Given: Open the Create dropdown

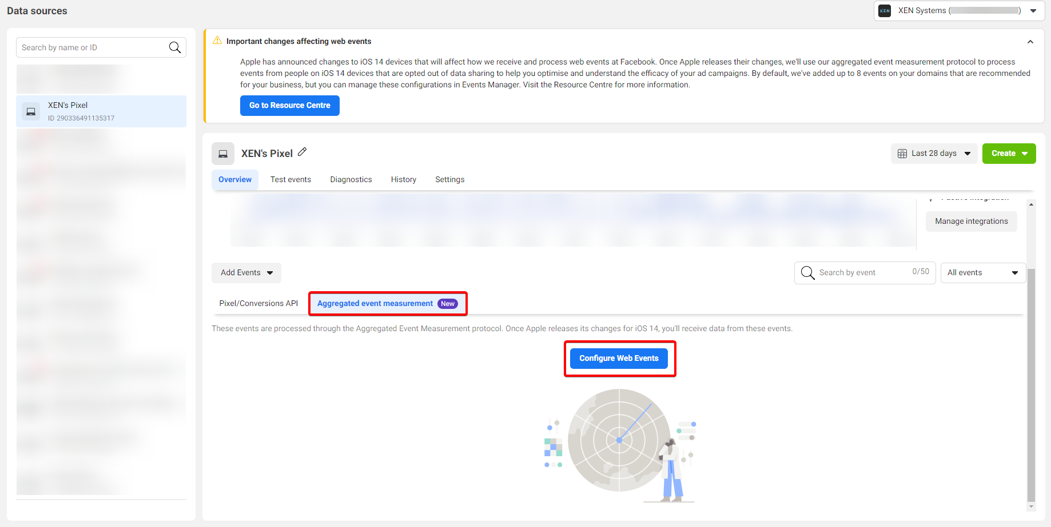Looking at the screenshot, I should [1008, 153].
